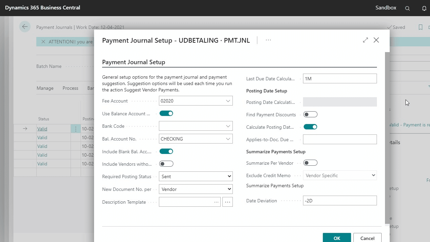Click the Date Deviation input field

click(x=340, y=200)
